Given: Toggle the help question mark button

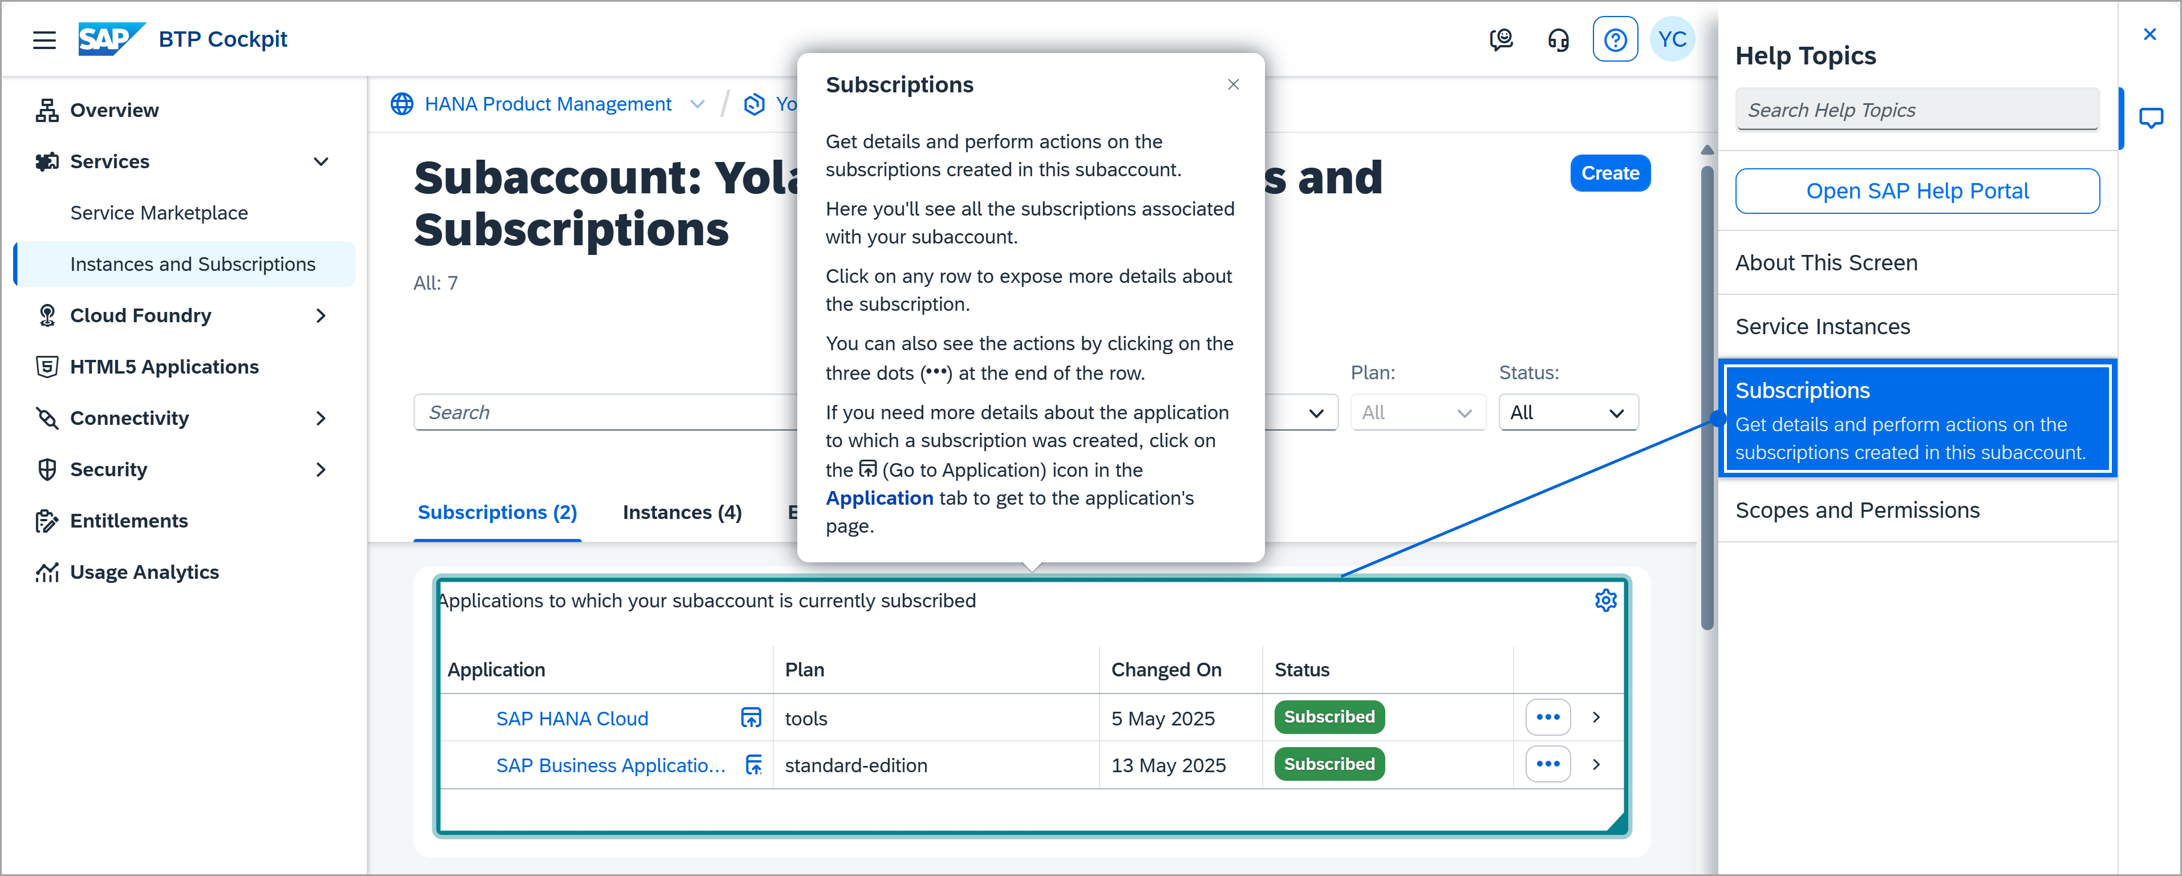Looking at the screenshot, I should click(x=1615, y=40).
